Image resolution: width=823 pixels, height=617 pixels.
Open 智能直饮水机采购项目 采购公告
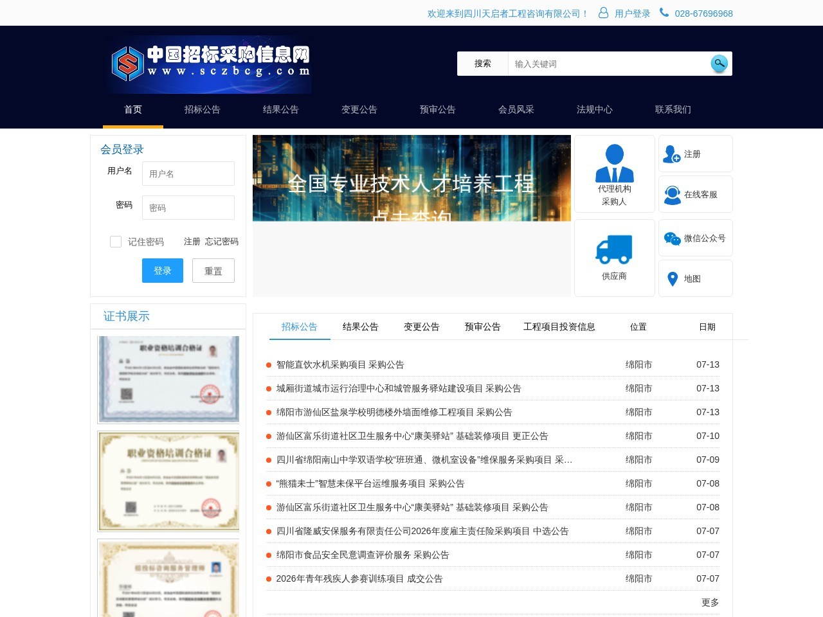tap(340, 364)
